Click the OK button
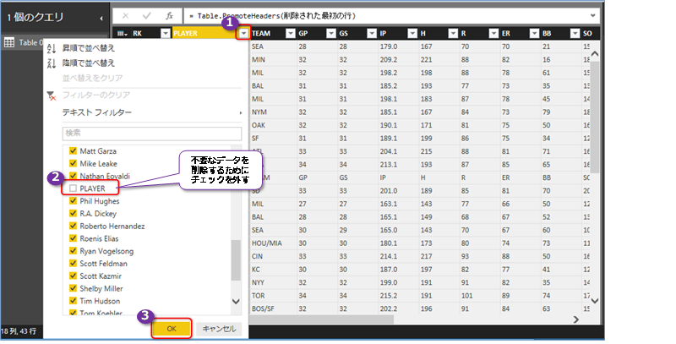The width and height of the screenshot is (676, 344). pyautogui.click(x=172, y=329)
